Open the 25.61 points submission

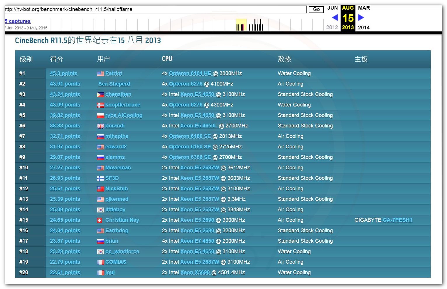65,189
